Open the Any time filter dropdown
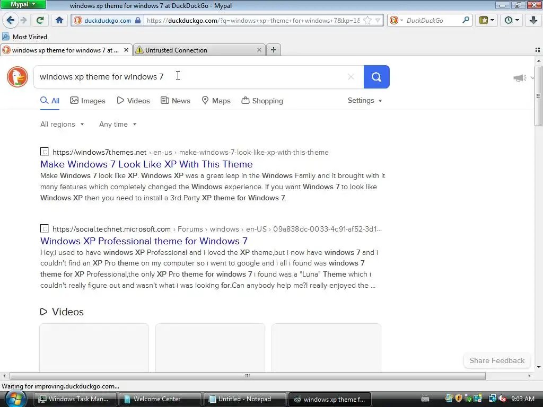The image size is (543, 407). tap(118, 124)
